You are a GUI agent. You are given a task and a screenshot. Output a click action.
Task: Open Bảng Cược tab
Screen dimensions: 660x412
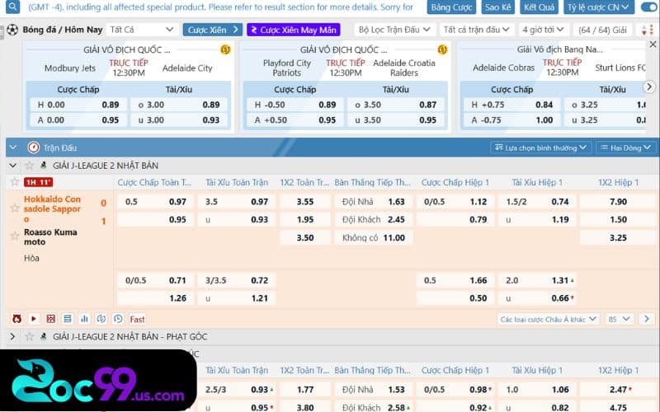point(451,7)
